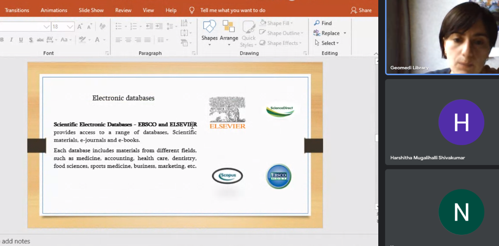Open the Replace dropdown arrow
The width and height of the screenshot is (499, 246).
pyautogui.click(x=345, y=33)
